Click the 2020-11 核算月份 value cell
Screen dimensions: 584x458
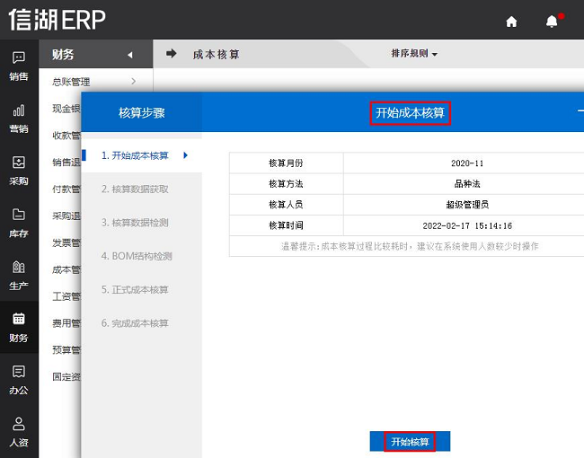pos(467,163)
